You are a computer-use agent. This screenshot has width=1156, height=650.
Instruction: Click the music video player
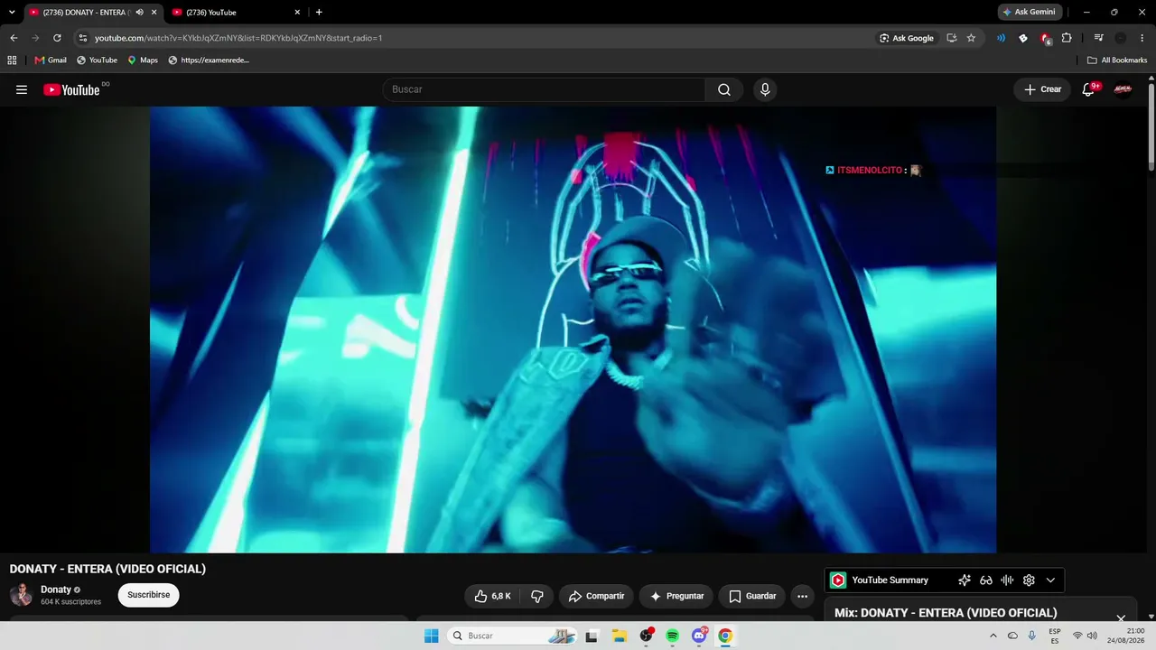tap(573, 330)
